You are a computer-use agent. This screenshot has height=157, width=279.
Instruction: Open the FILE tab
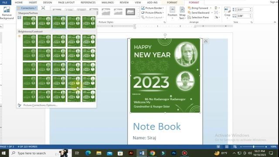[x=5, y=3]
